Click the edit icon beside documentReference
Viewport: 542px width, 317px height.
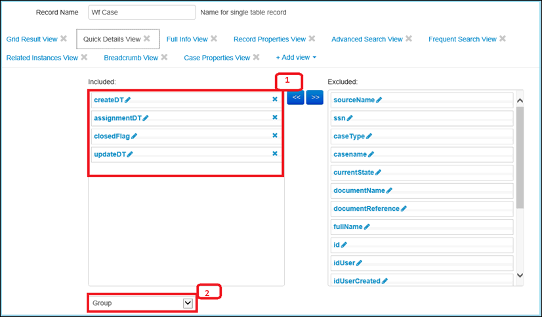coord(404,209)
